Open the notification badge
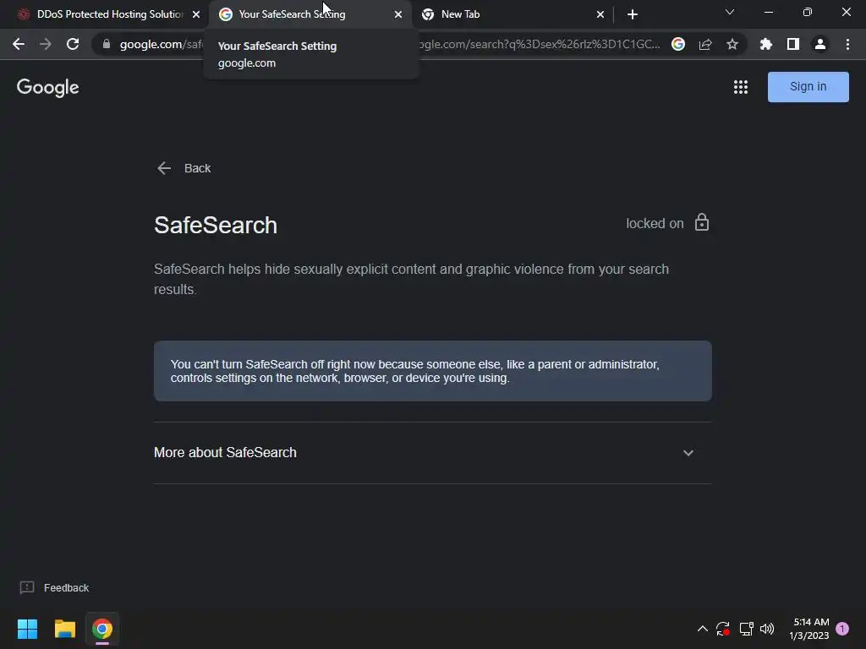Screen dimensions: 866x649 tap(842, 629)
